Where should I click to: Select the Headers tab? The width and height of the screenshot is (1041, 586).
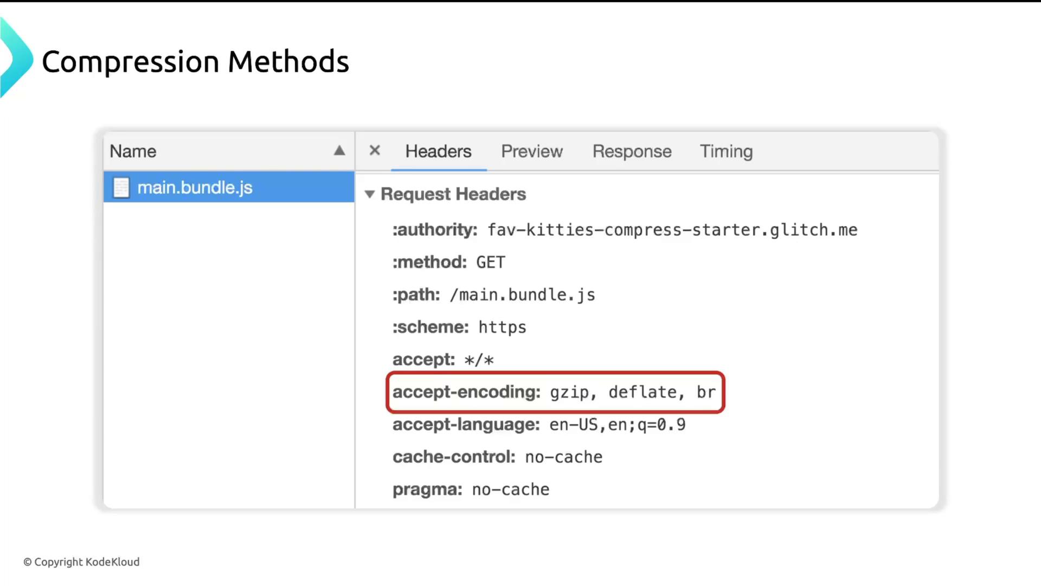438,151
